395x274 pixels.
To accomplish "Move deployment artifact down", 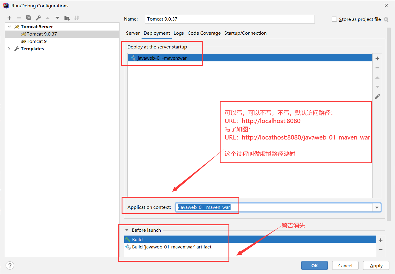I will point(377,87).
